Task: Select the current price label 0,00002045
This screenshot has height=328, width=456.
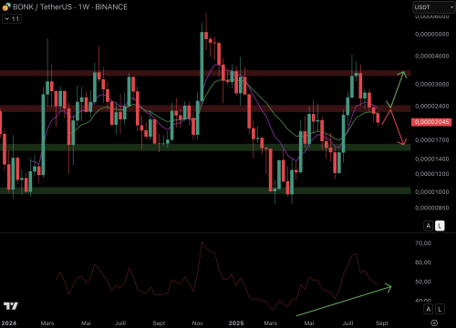Action: point(431,122)
